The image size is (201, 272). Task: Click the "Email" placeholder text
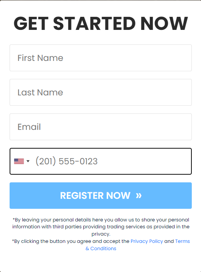click(x=29, y=127)
